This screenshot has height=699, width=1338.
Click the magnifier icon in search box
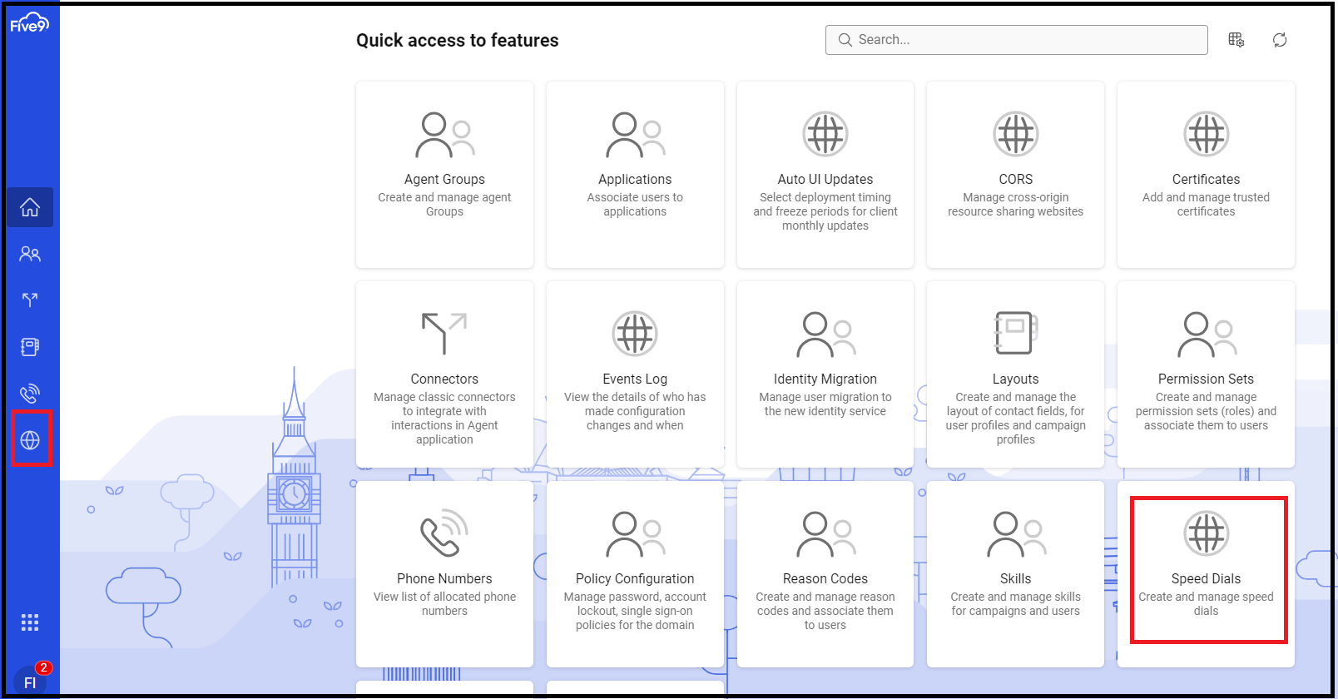845,40
